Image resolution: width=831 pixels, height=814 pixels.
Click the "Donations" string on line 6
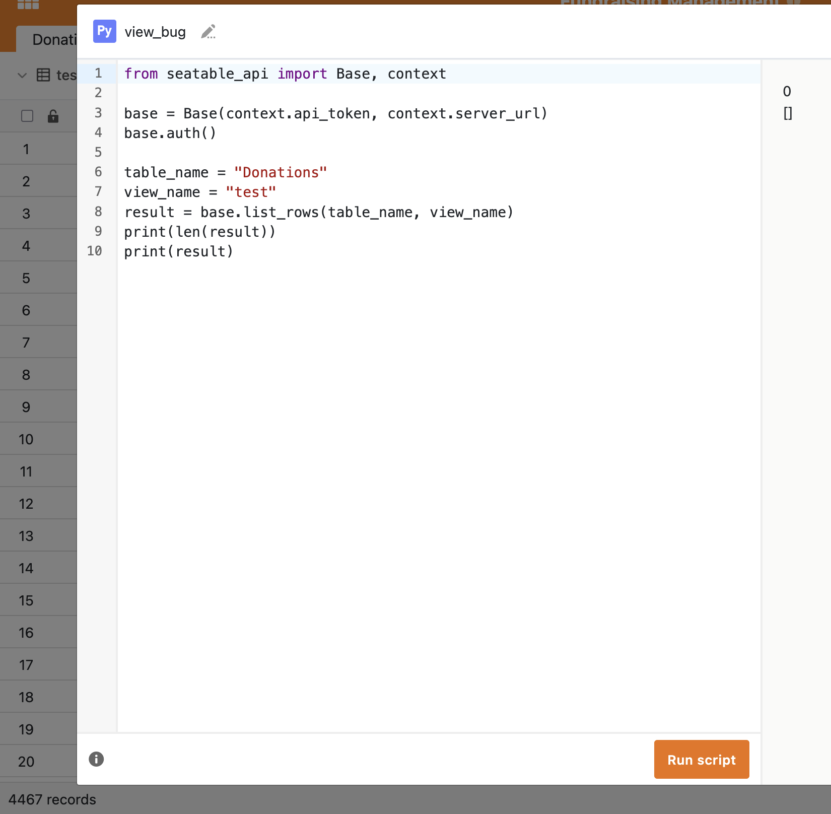click(281, 172)
